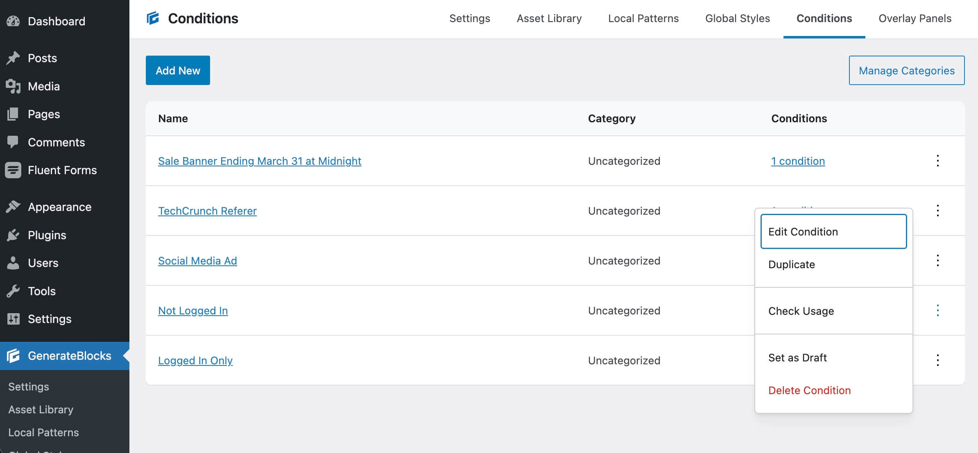Click the Posts pushpin icon

tap(13, 58)
